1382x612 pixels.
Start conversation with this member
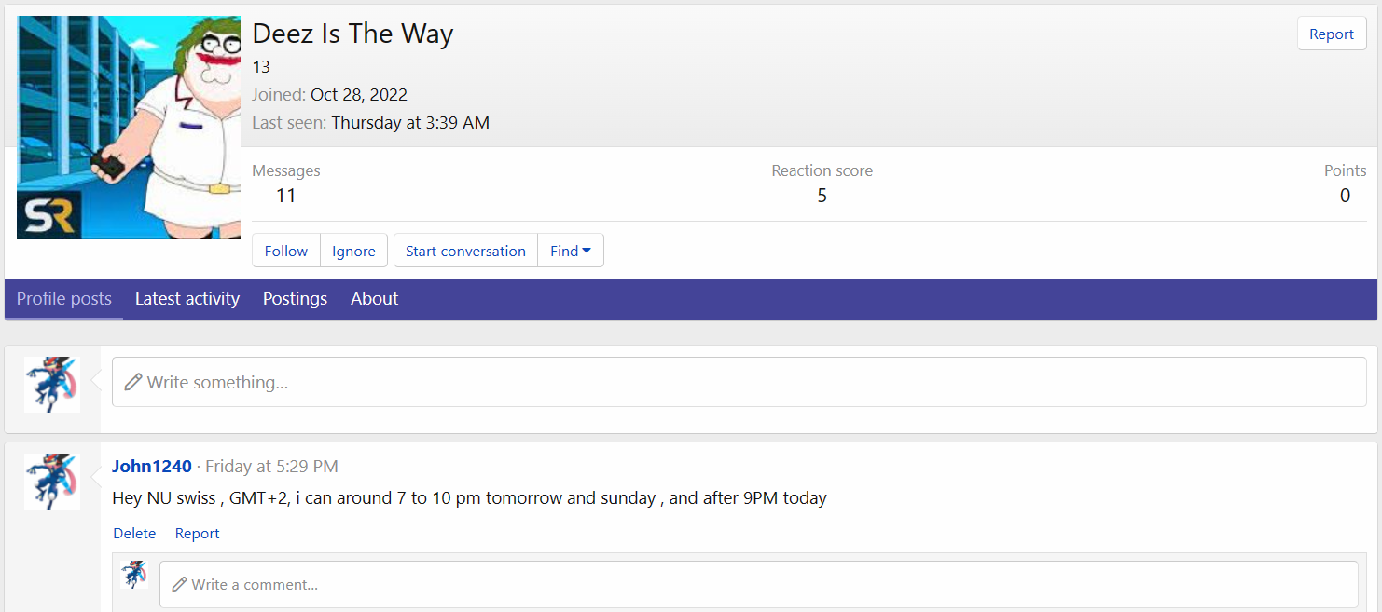(465, 251)
